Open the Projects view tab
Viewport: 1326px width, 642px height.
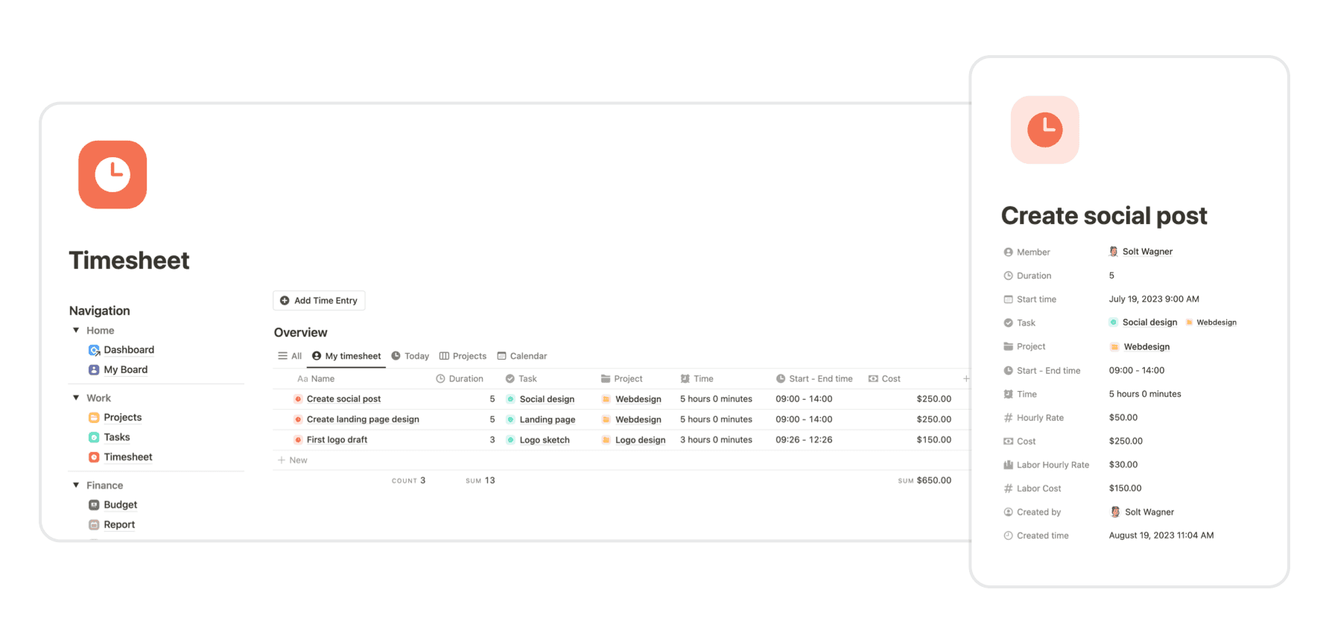click(463, 356)
